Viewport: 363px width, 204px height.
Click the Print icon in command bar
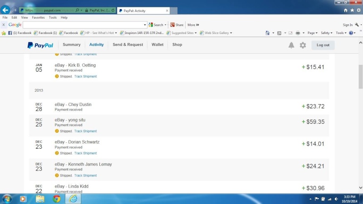298,33
